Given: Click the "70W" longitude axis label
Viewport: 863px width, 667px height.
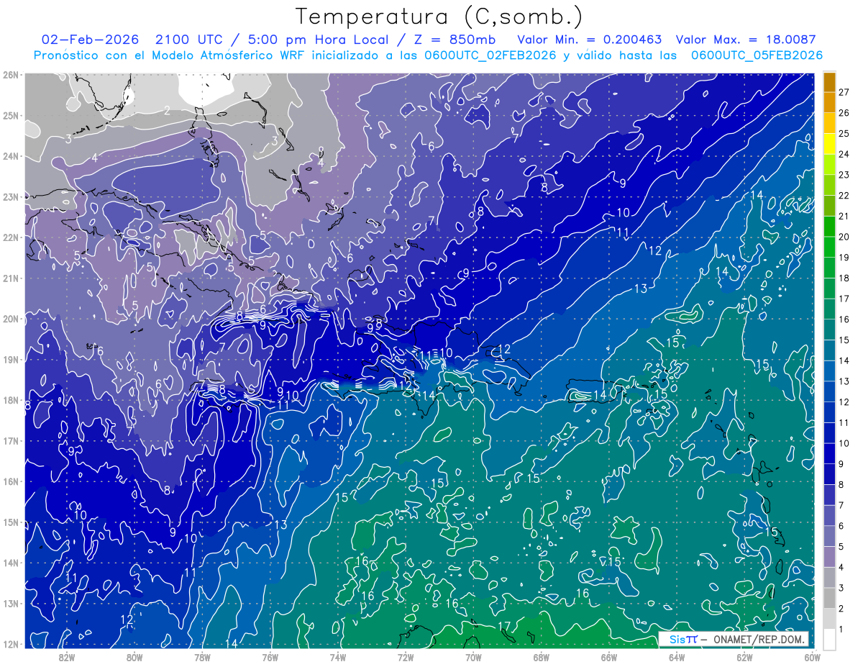Looking at the screenshot, I should [x=473, y=657].
